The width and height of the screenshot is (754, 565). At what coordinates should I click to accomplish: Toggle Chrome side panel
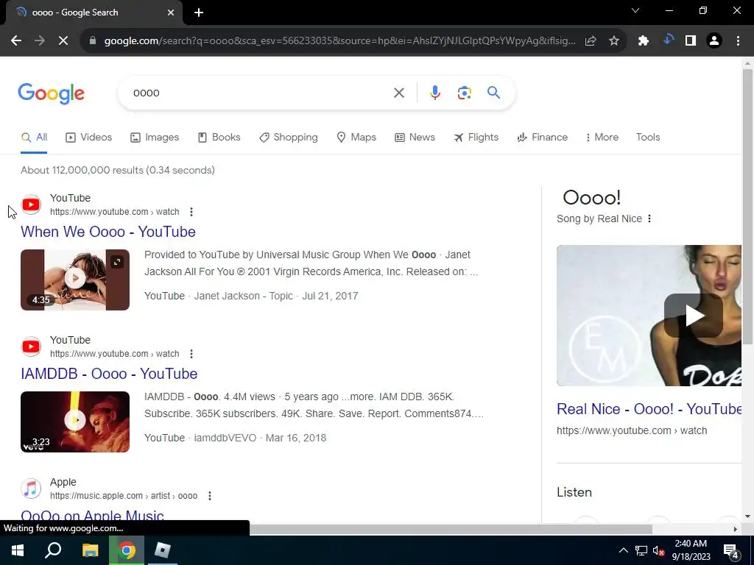(691, 41)
